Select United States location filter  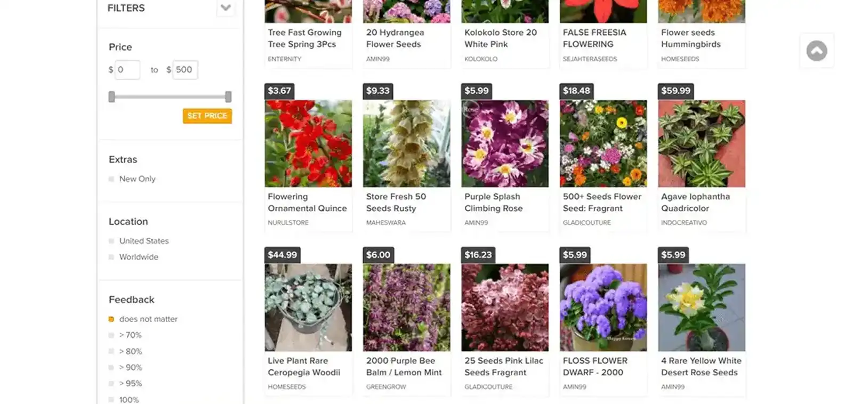(x=111, y=241)
